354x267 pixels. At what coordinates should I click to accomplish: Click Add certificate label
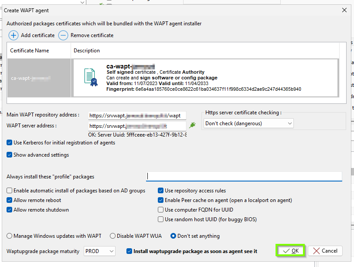tap(37, 35)
